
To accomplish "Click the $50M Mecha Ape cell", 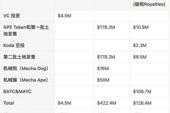I will 103,80.
